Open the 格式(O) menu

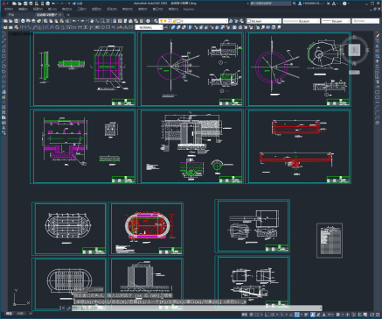[x=66, y=9]
